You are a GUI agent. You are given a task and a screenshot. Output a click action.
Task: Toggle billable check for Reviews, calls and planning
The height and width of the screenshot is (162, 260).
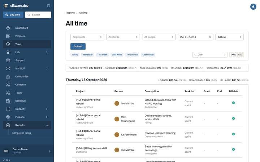(233, 134)
